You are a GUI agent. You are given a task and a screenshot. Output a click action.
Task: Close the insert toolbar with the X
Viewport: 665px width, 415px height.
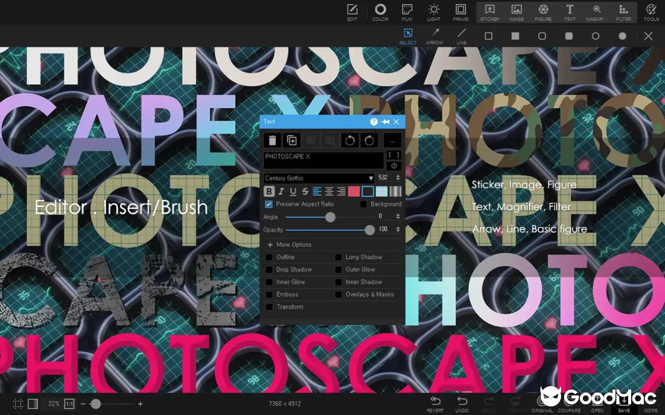[648, 36]
